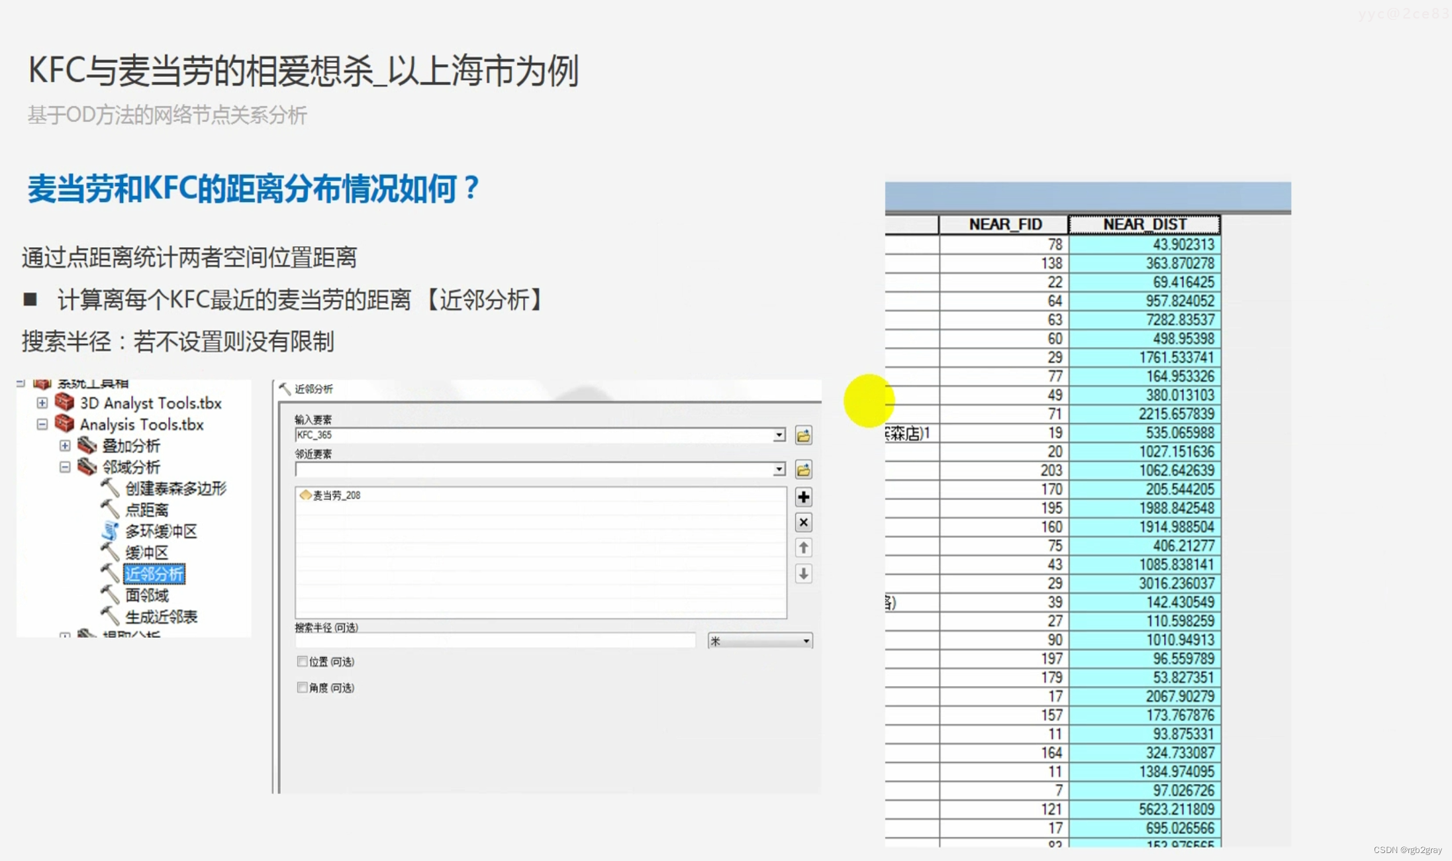Enable the 角度 (可选) checkbox

tap(303, 687)
